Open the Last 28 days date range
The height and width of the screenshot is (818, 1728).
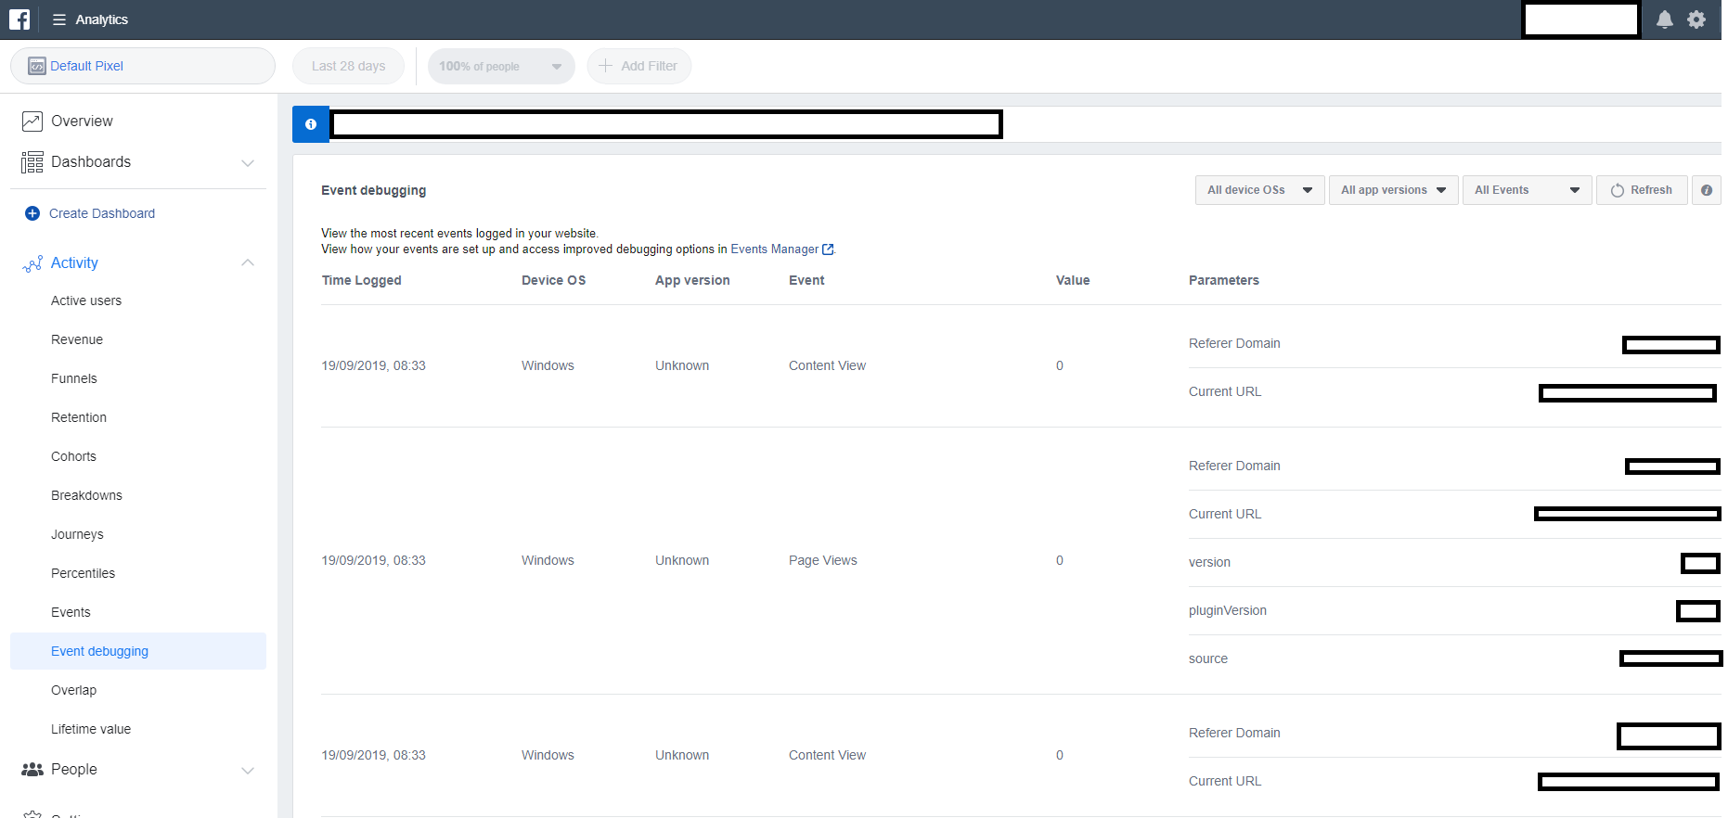coord(348,66)
